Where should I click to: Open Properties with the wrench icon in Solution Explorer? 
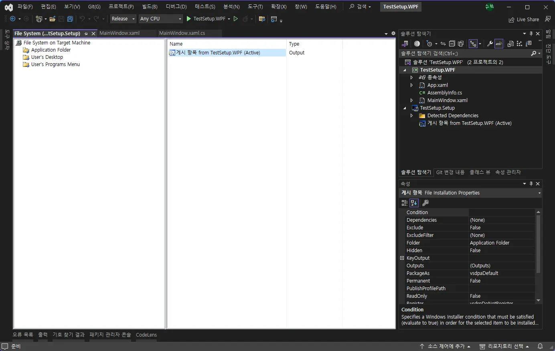click(490, 44)
